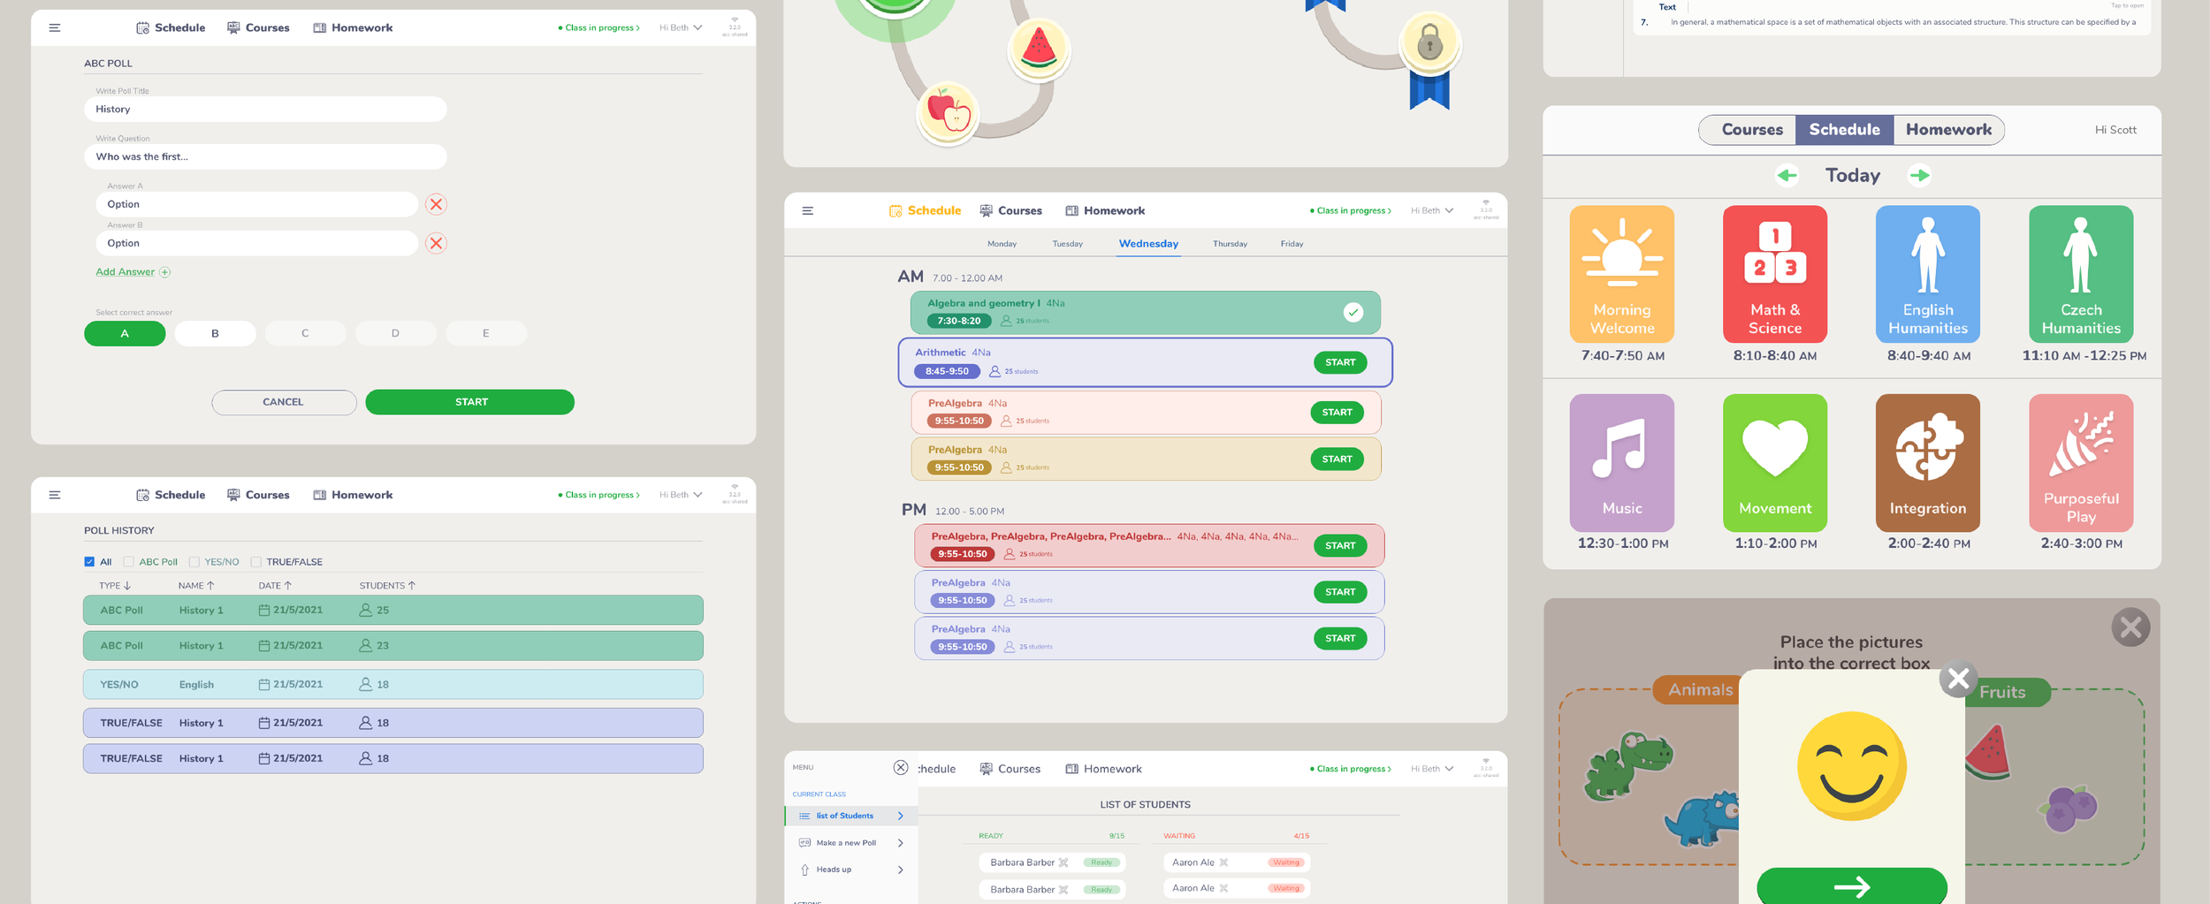Select answer B as the correct answer
This screenshot has height=904, width=2210.
coord(215,333)
